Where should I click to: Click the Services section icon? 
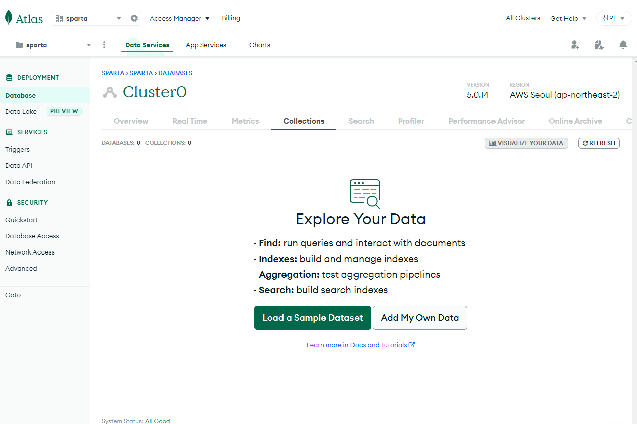tap(9, 132)
